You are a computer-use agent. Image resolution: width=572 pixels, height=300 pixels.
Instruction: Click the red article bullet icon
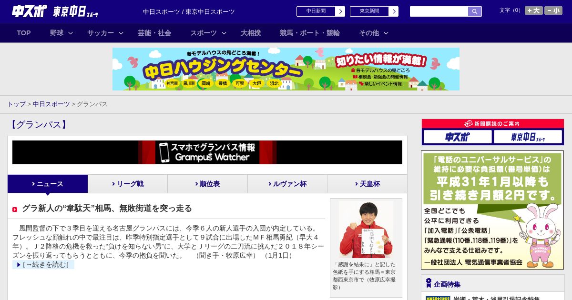[x=15, y=210]
